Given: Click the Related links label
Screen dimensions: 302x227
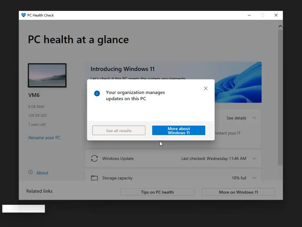Looking at the screenshot, I should (39, 191).
